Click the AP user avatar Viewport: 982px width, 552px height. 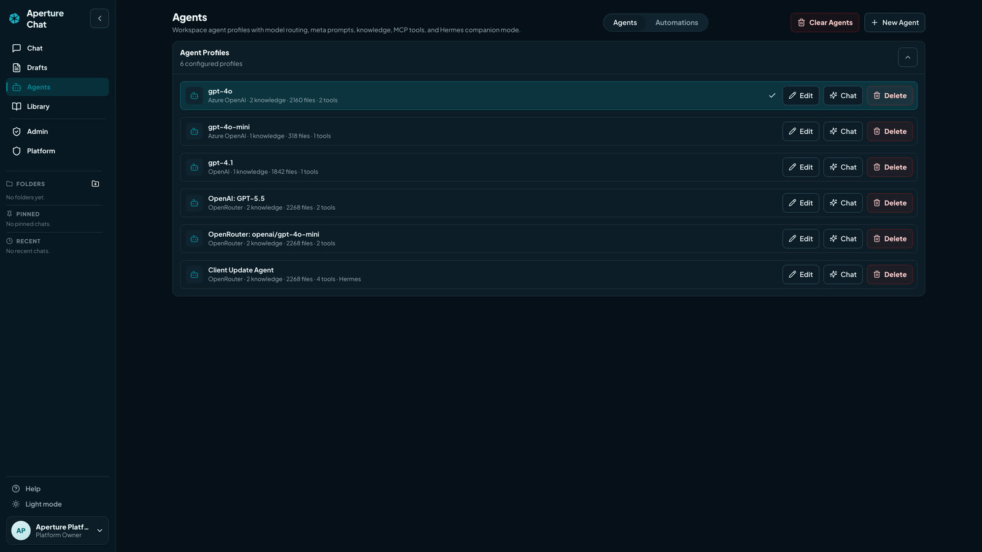(x=21, y=531)
